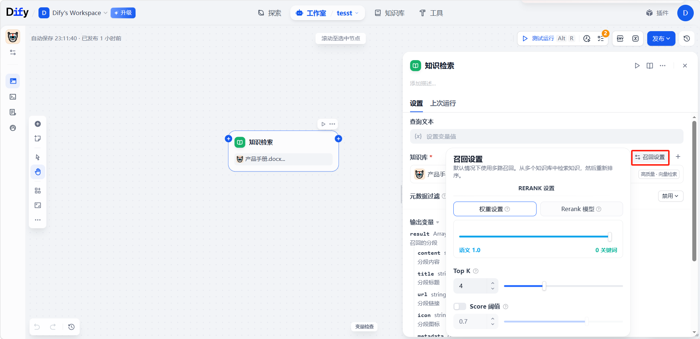
Task: Switch to the 上次运行 tab
Action: (443, 103)
